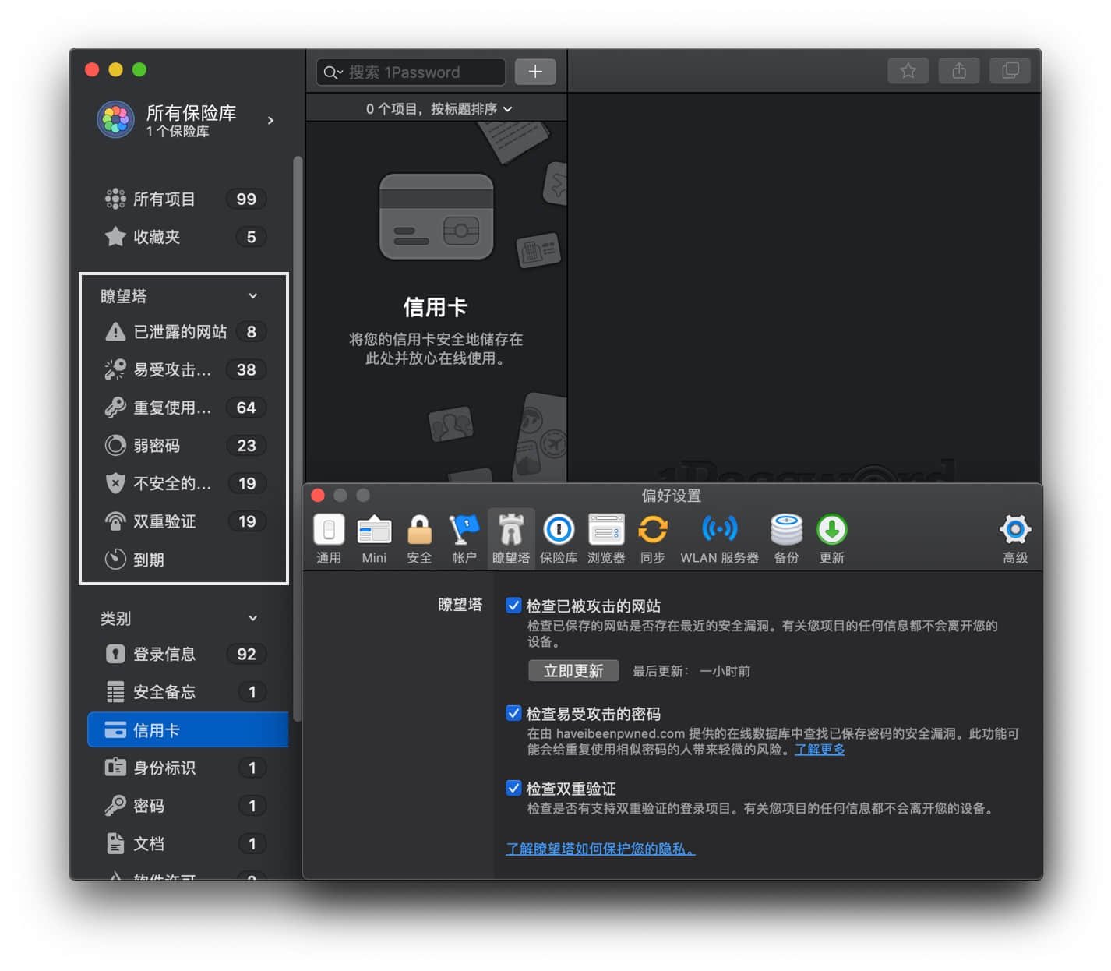The width and height of the screenshot is (1111, 971).
Task: Click the favorite star toolbar icon
Action: pyautogui.click(x=908, y=71)
